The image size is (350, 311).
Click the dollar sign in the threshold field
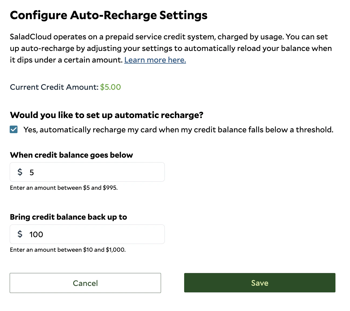pyautogui.click(x=20, y=172)
